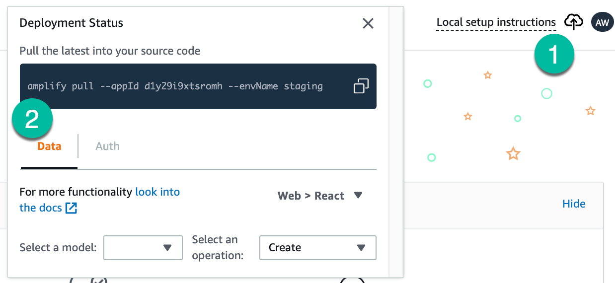Open the 'look into the docs' link
The image size is (615, 283).
click(x=157, y=192)
